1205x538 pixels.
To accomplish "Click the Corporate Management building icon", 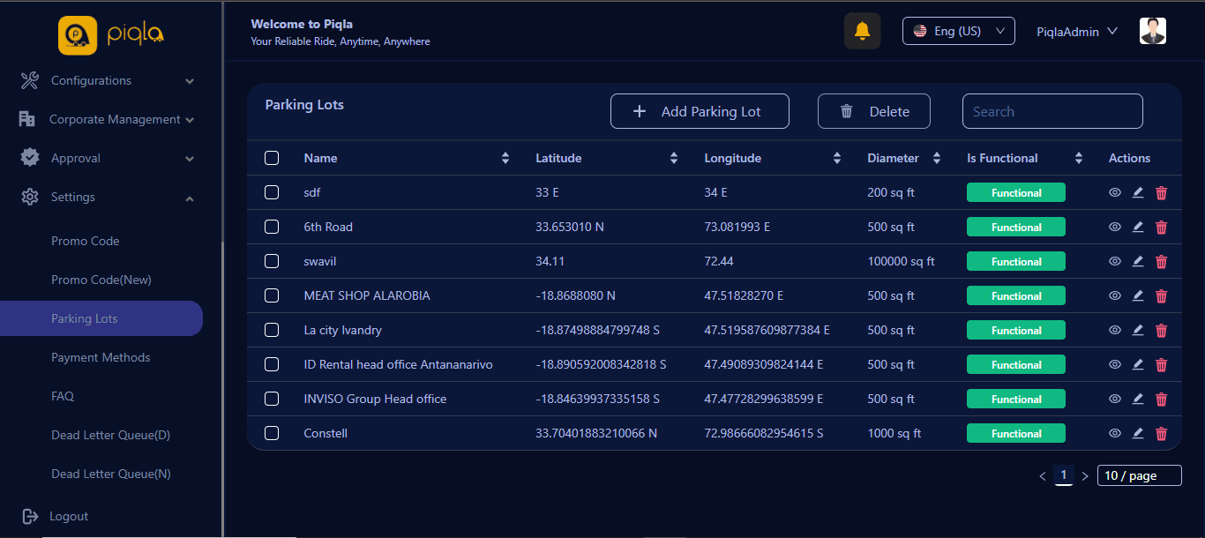I will [27, 119].
